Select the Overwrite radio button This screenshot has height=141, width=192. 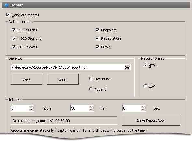coord(91,79)
